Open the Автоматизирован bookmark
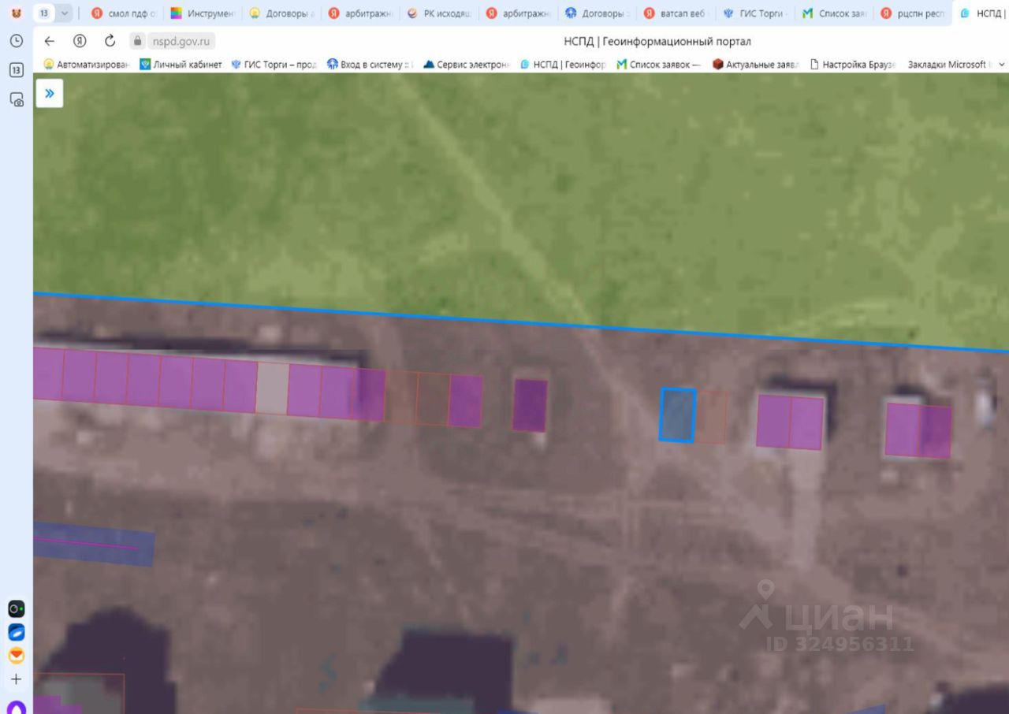Viewport: 1009px width, 714px height. (x=87, y=65)
